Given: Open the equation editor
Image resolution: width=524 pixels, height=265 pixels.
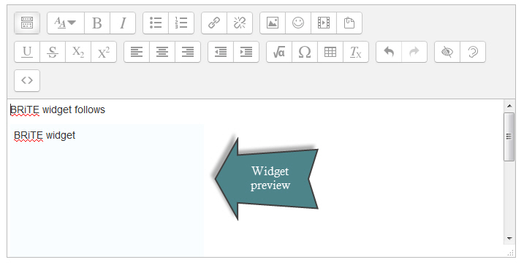Looking at the screenshot, I should 279,52.
